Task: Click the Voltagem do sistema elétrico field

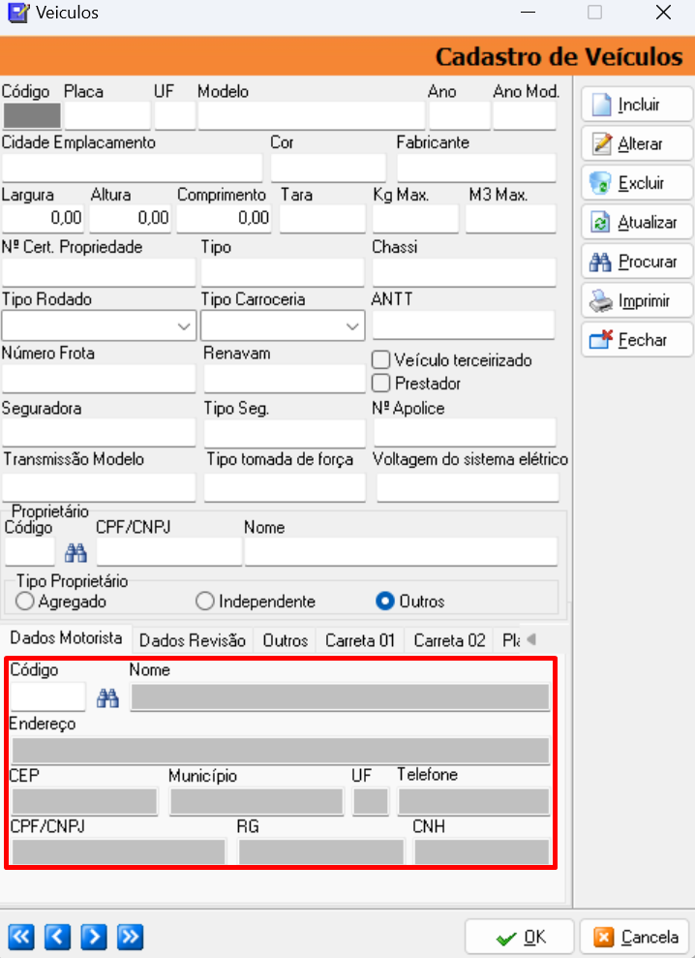Action: pyautogui.click(x=468, y=487)
